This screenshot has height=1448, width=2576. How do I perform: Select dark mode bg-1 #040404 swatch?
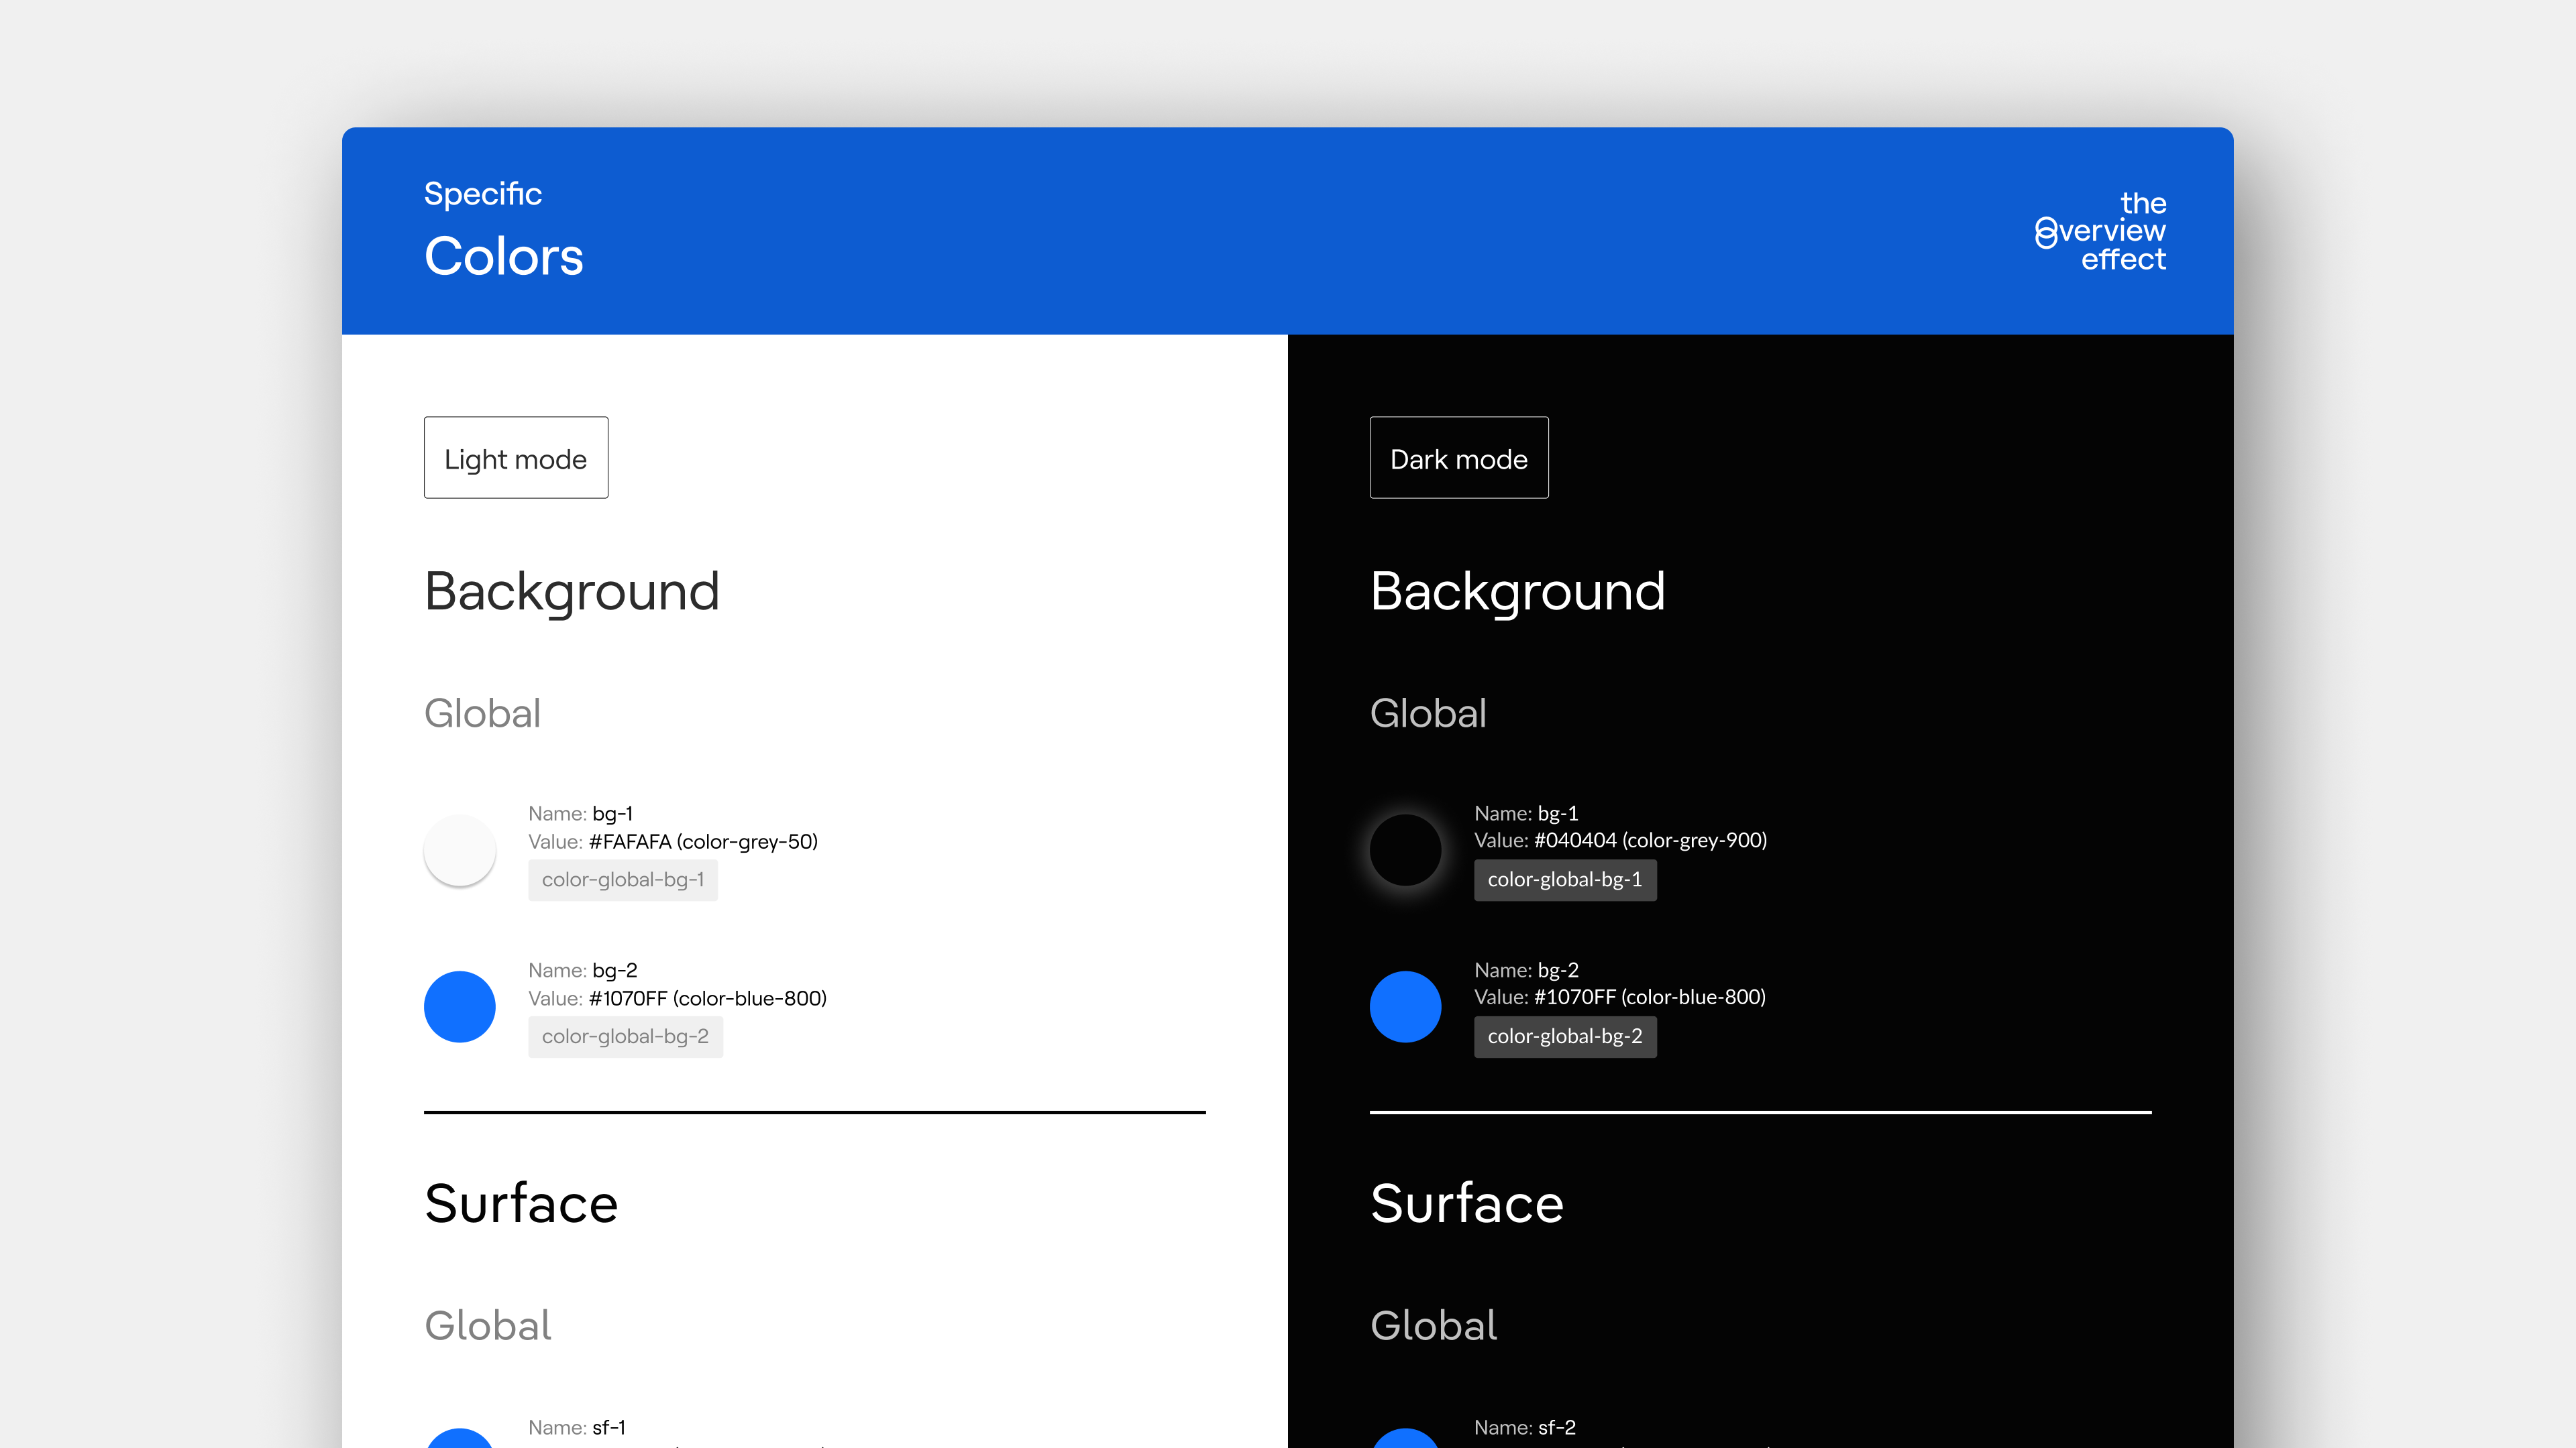1405,851
